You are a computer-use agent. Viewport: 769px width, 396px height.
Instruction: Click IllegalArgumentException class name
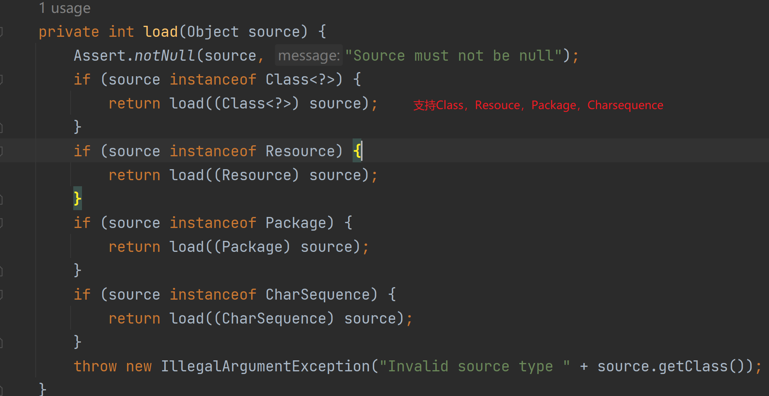coord(265,366)
